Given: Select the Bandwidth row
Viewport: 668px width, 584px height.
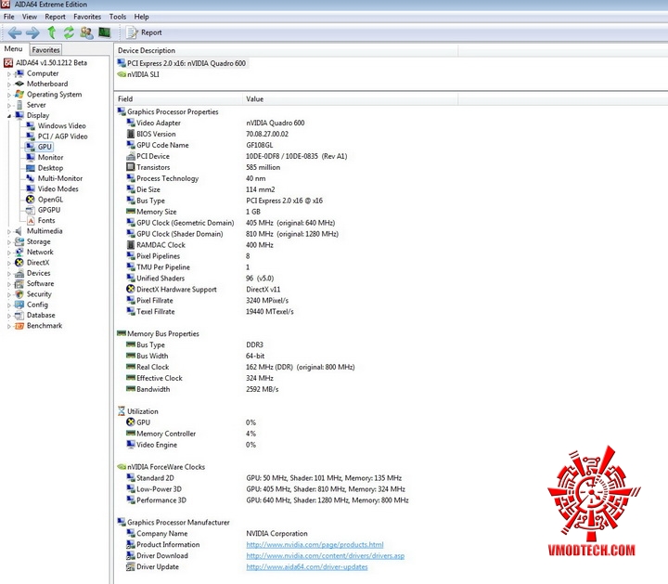Looking at the screenshot, I should (202, 389).
